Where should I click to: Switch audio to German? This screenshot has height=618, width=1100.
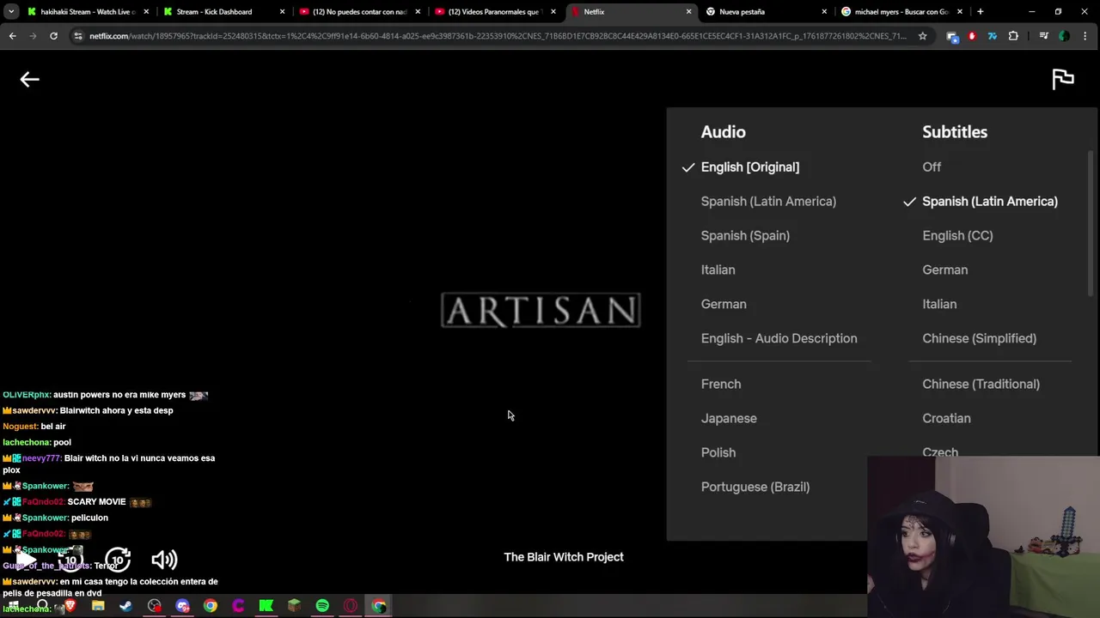coord(724,305)
